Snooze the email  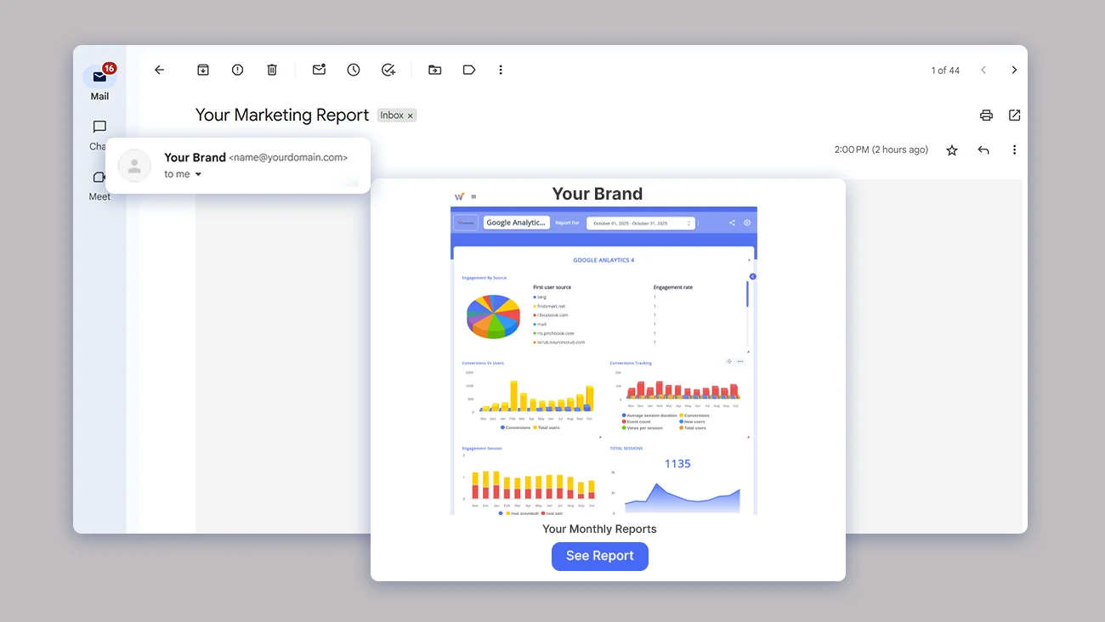click(353, 70)
